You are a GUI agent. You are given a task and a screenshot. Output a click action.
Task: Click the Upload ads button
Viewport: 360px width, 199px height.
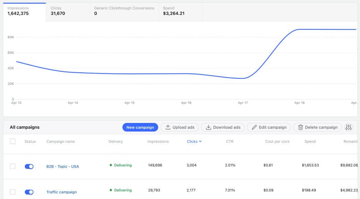pos(180,127)
